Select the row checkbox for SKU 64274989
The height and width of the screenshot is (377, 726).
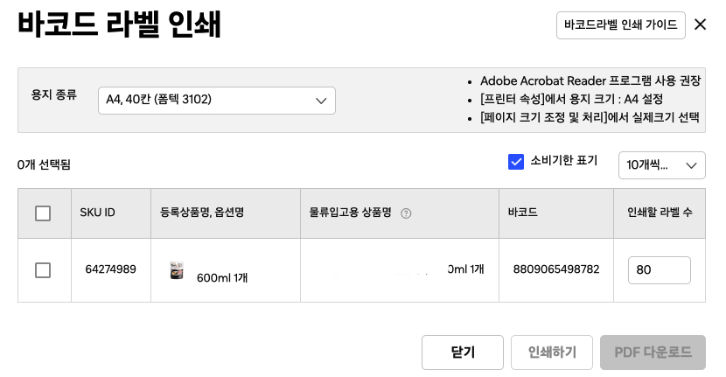tap(43, 270)
